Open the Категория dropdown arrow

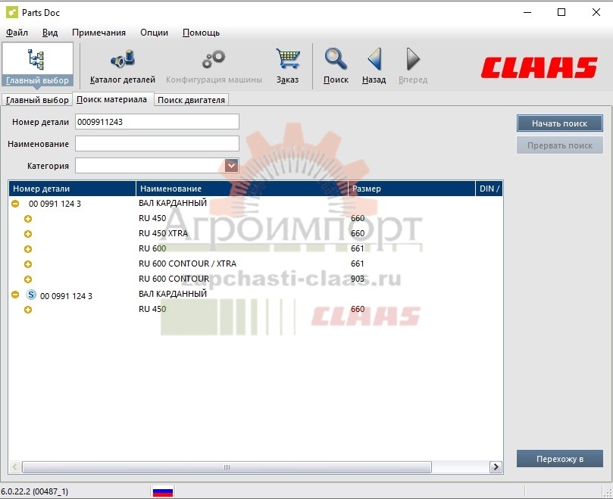click(x=231, y=166)
